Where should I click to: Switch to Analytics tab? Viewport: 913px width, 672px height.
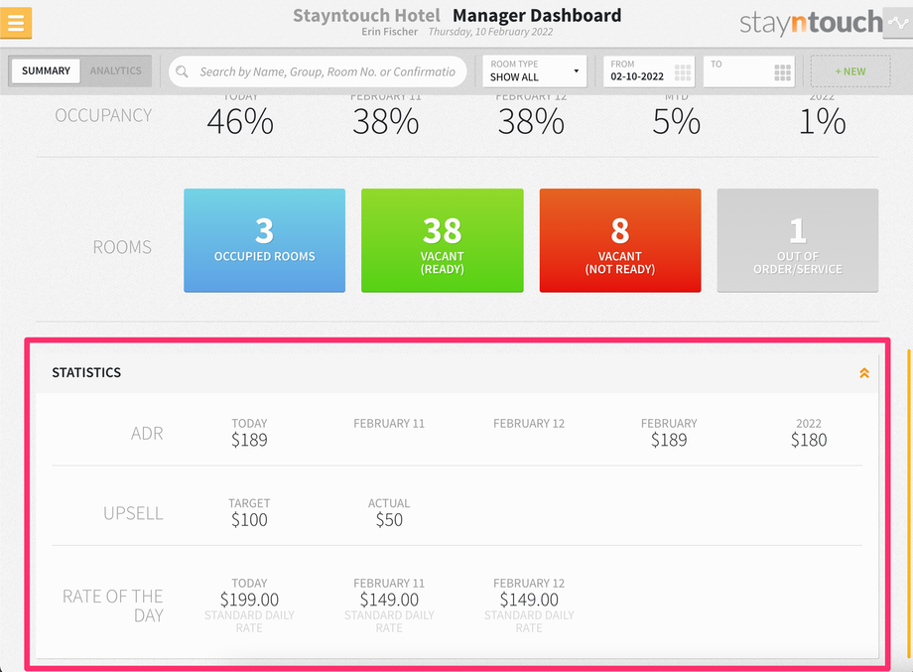click(x=115, y=71)
